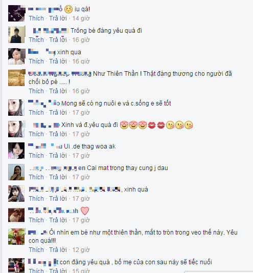253x273 pixels.
Task: Open the '14 giờ' timestamp on the first comment
Action: point(81,18)
